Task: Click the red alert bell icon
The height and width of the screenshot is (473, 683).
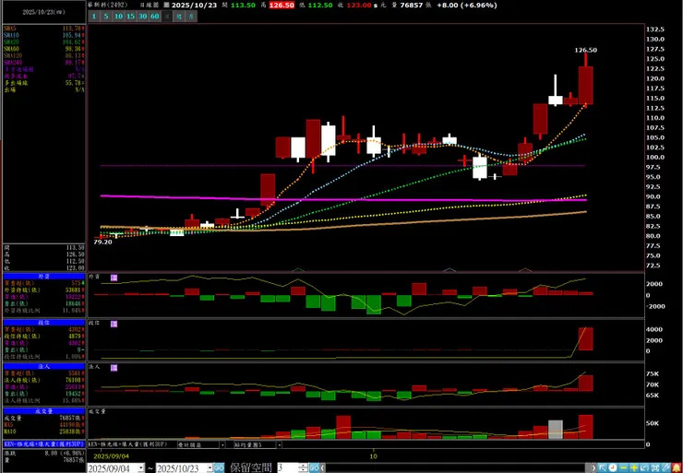Action: pyautogui.click(x=677, y=467)
